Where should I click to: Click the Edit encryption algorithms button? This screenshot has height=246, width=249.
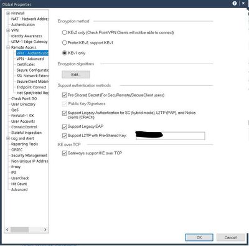[x=76, y=75]
